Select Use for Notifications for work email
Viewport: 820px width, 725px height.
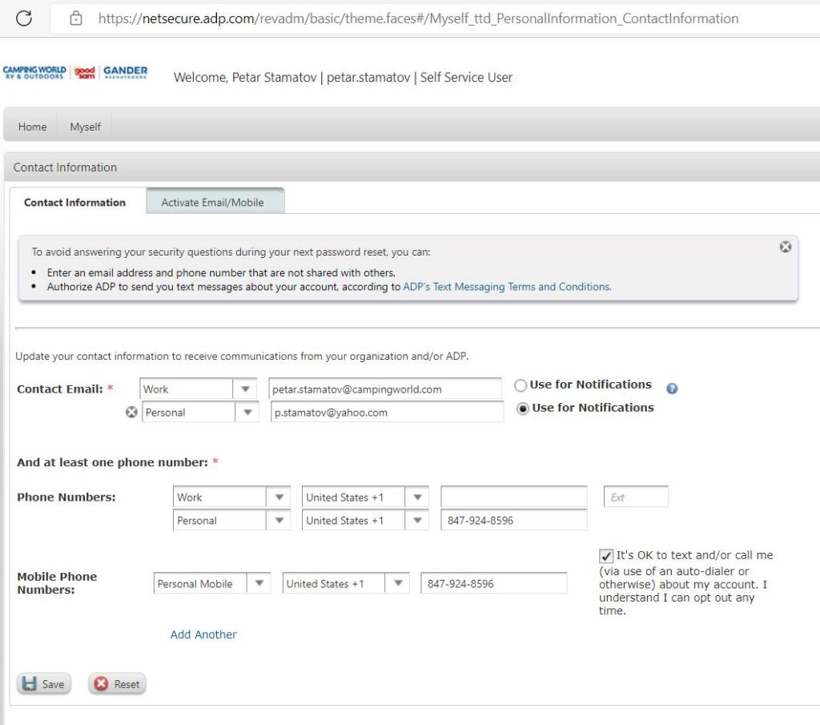point(521,385)
